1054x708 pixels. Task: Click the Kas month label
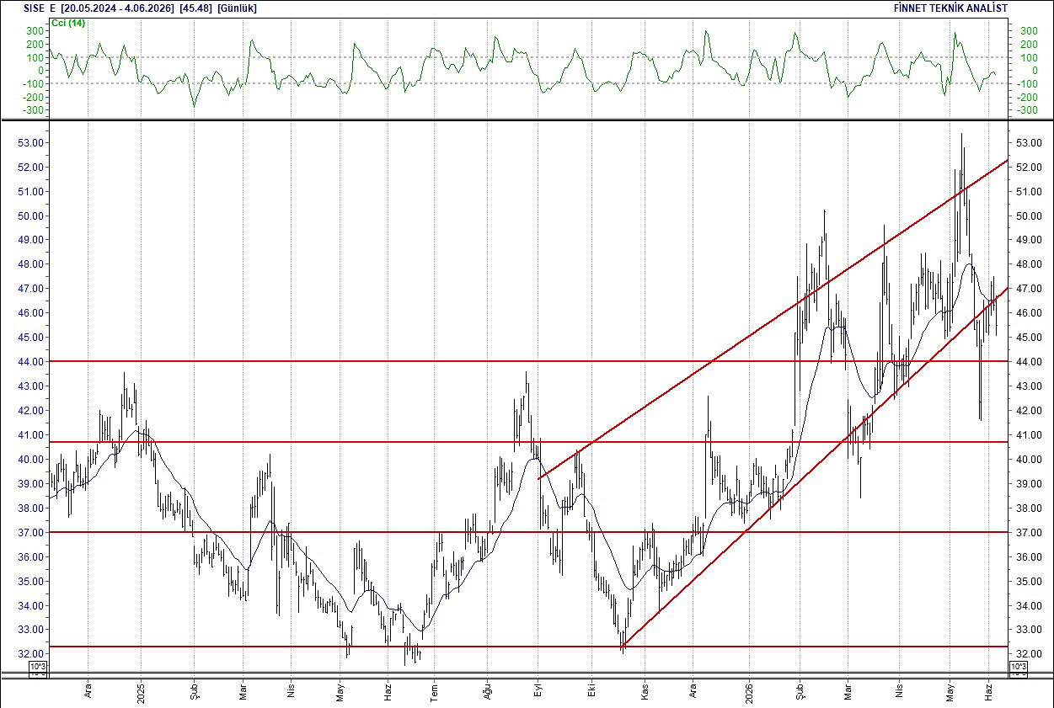pos(645,692)
